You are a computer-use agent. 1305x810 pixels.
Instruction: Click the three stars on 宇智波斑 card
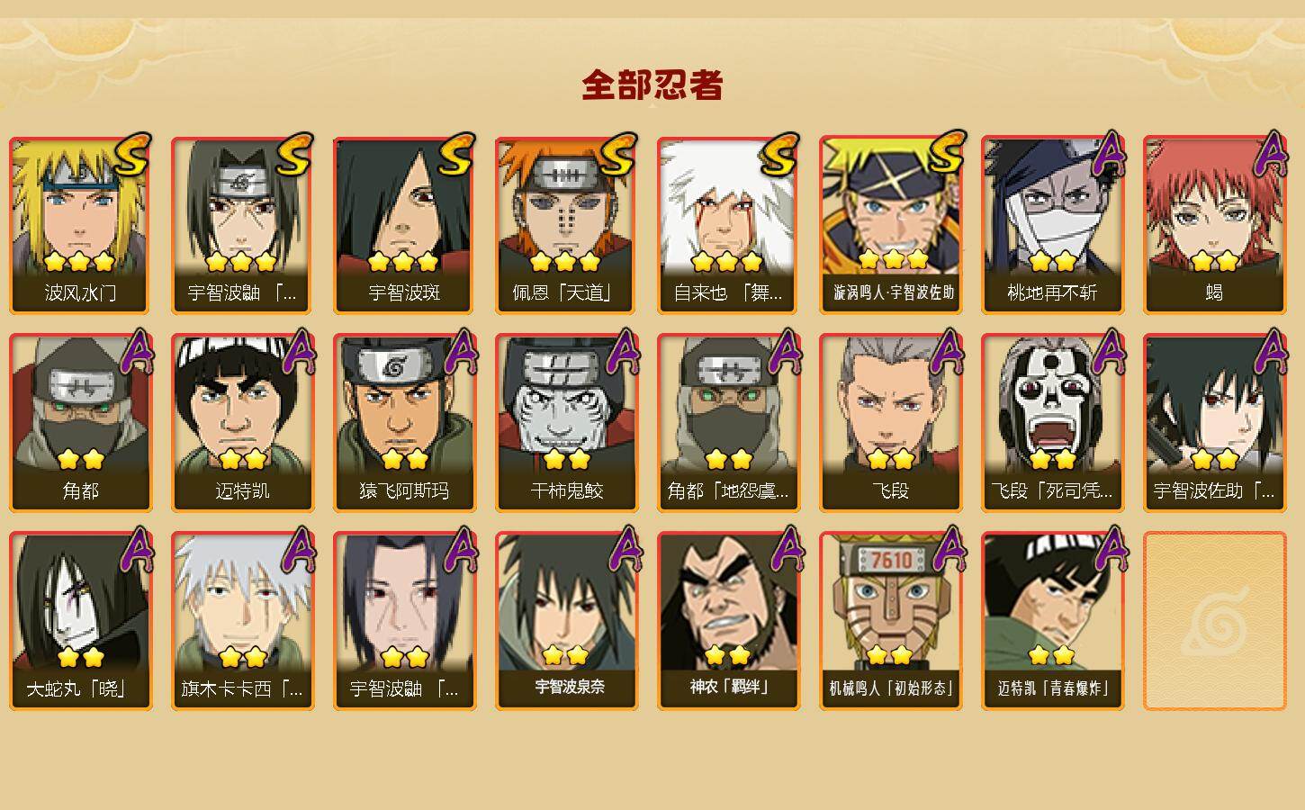click(403, 262)
